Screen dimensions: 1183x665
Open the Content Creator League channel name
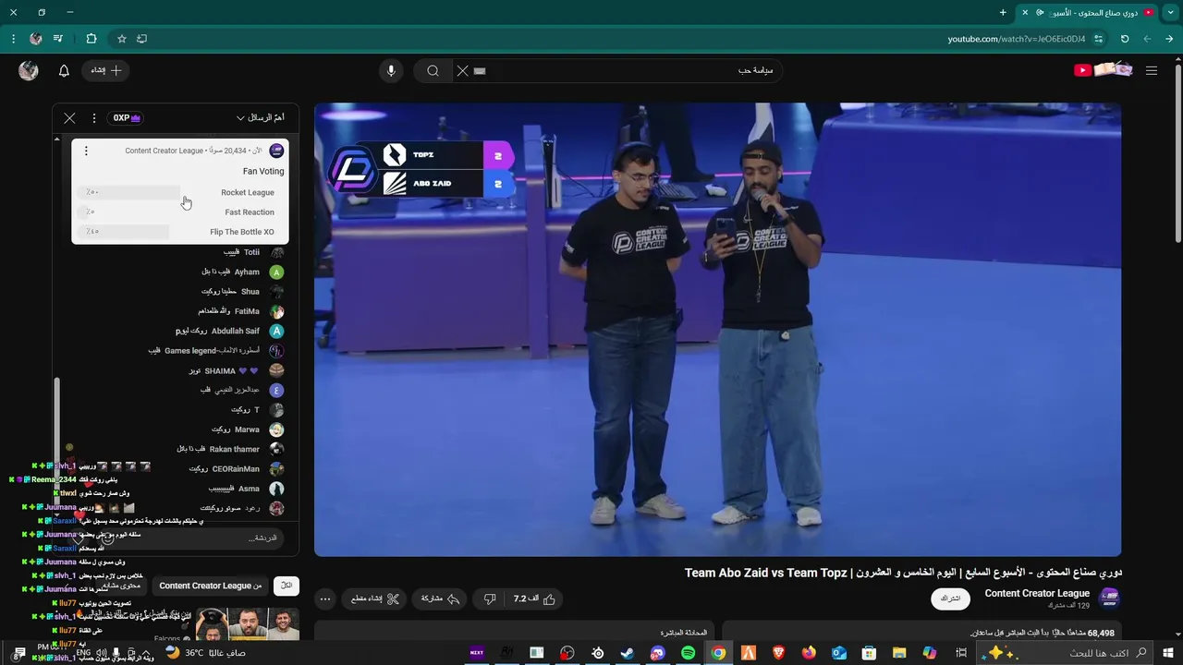pos(1037,593)
